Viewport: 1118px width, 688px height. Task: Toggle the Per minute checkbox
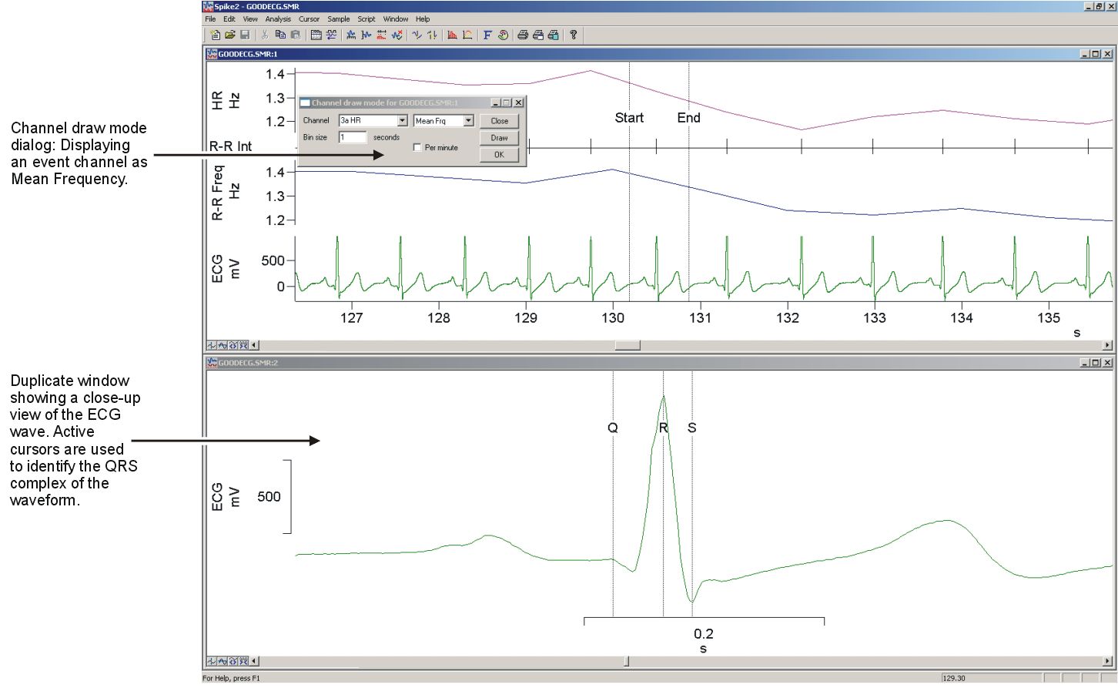point(417,147)
